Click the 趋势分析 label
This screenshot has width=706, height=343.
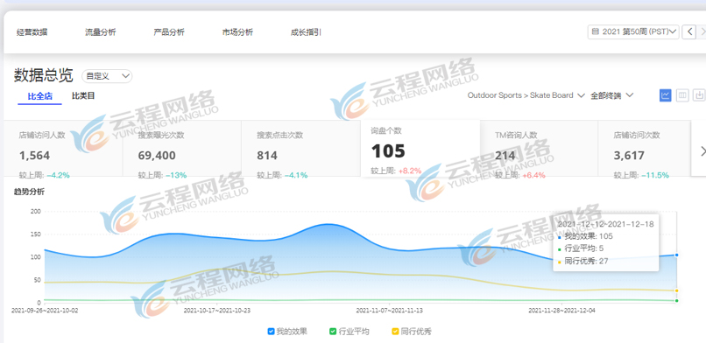(29, 192)
